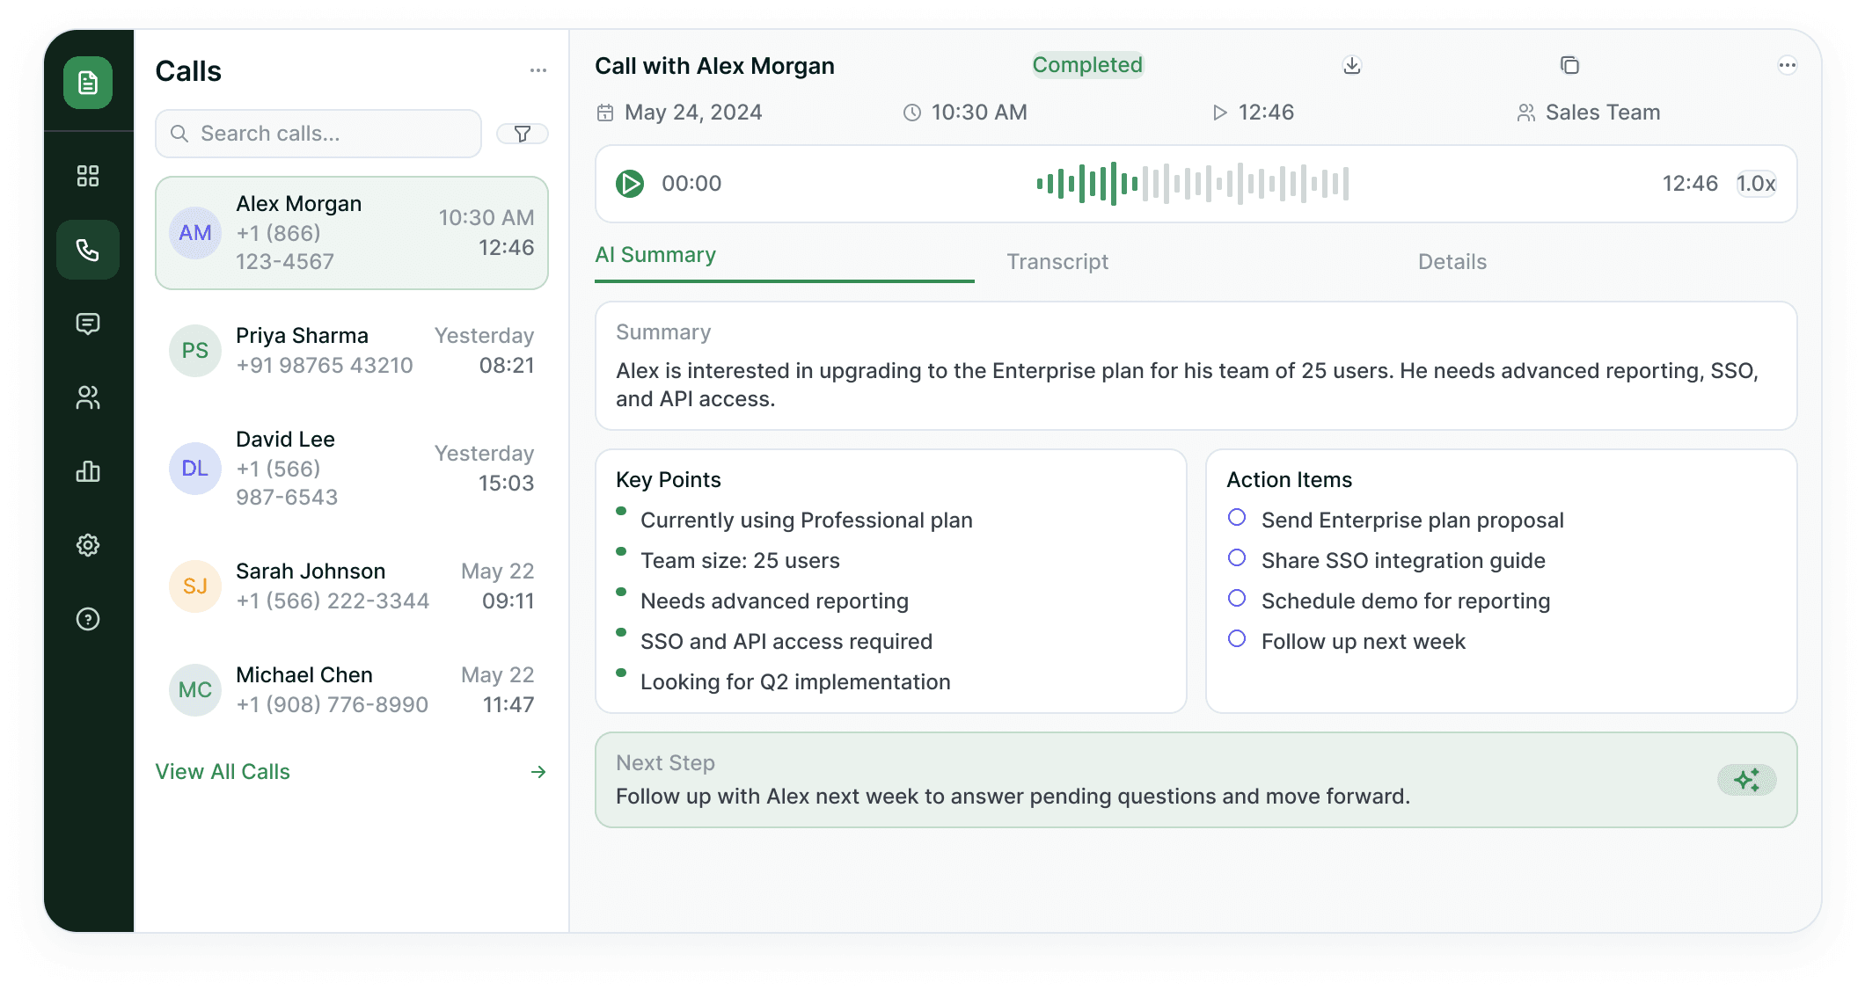
Task: Switch to the Transcript tab
Action: click(x=1057, y=262)
